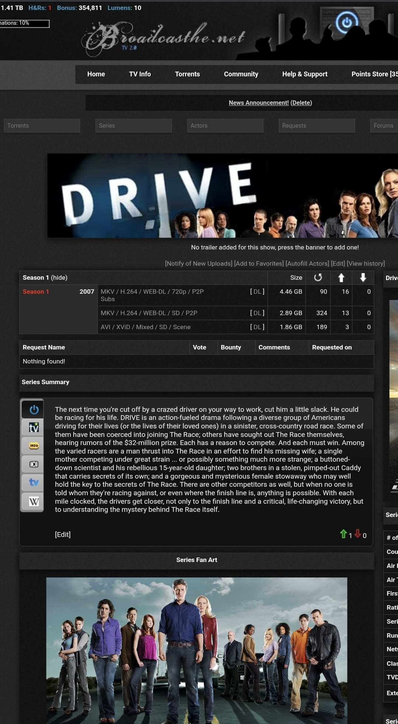Image resolution: width=398 pixels, height=724 pixels.
Task: Click the blue power logo in header
Action: click(x=346, y=23)
